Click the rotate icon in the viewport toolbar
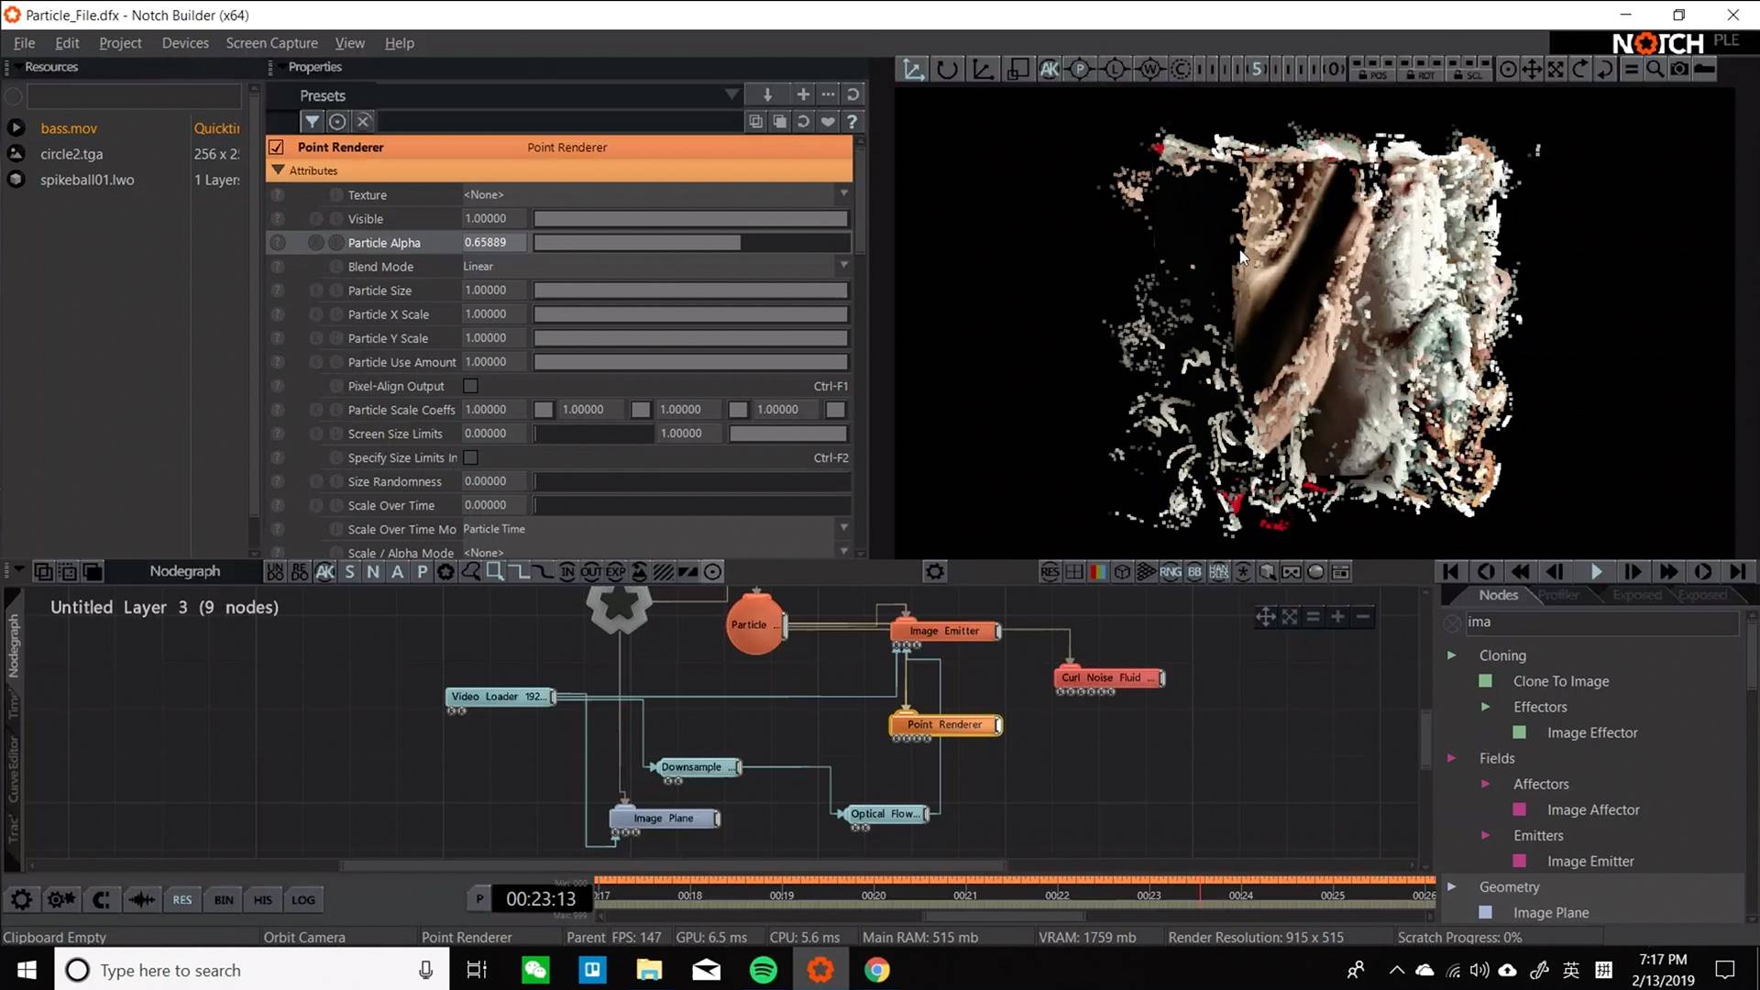Image resolution: width=1760 pixels, height=990 pixels. coord(947,69)
